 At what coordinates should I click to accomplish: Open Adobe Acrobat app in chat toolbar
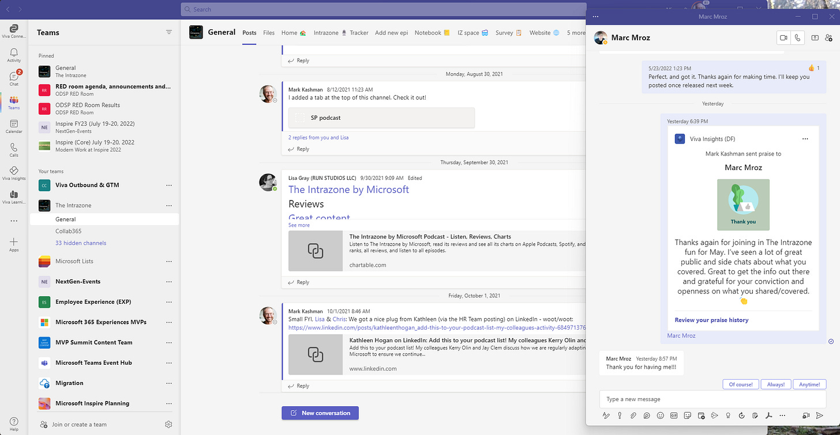tap(768, 415)
